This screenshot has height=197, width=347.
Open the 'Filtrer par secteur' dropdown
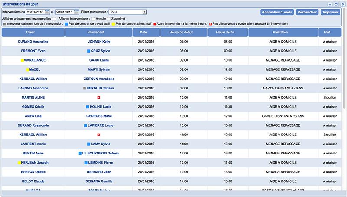pos(128,12)
